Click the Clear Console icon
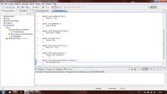The width and height of the screenshot is (167, 94). coord(139,69)
